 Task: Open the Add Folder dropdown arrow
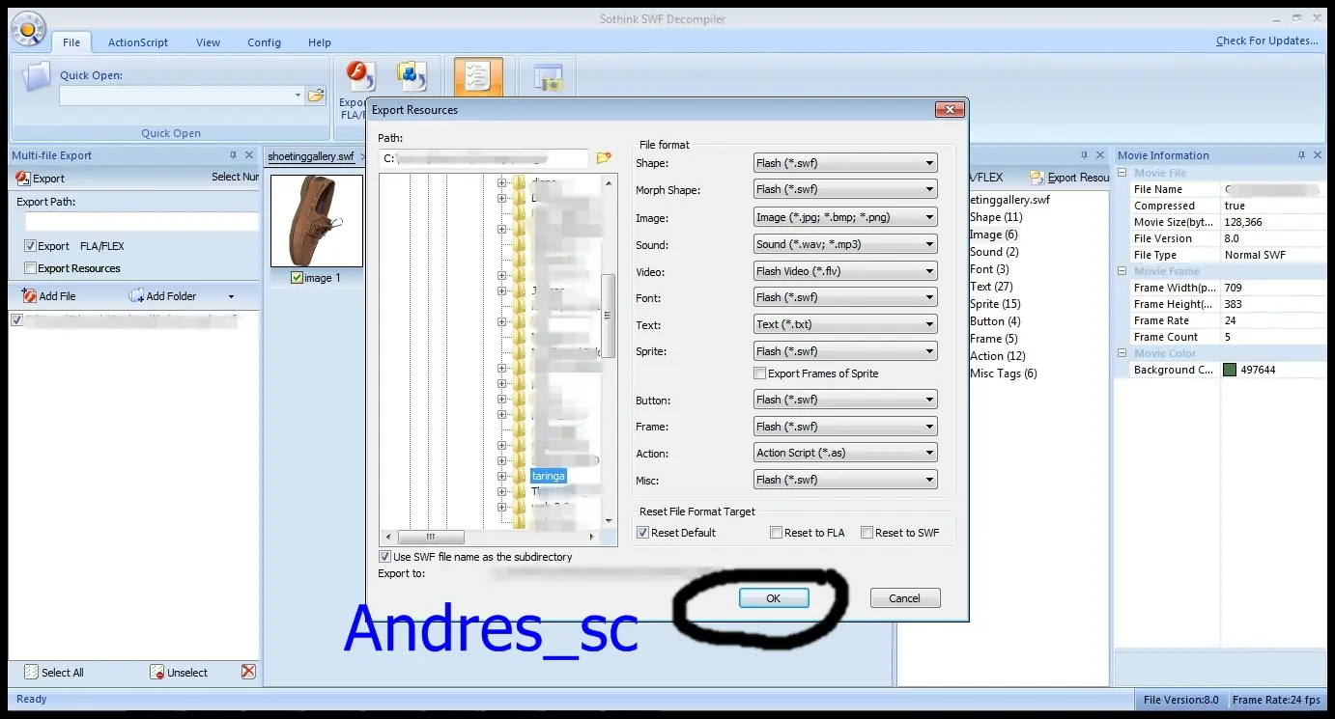pyautogui.click(x=231, y=297)
